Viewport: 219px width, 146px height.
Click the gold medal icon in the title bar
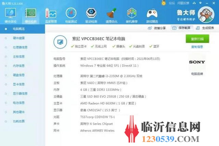tap(164, 3)
